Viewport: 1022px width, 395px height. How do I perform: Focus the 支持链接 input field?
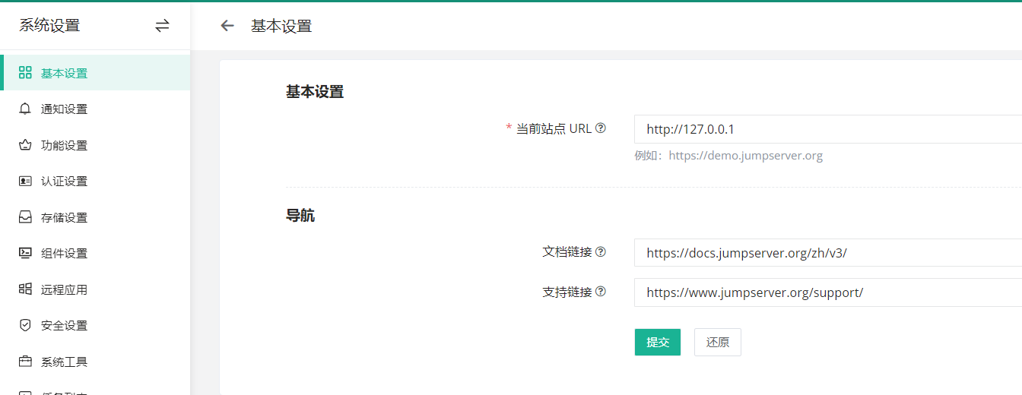click(828, 292)
